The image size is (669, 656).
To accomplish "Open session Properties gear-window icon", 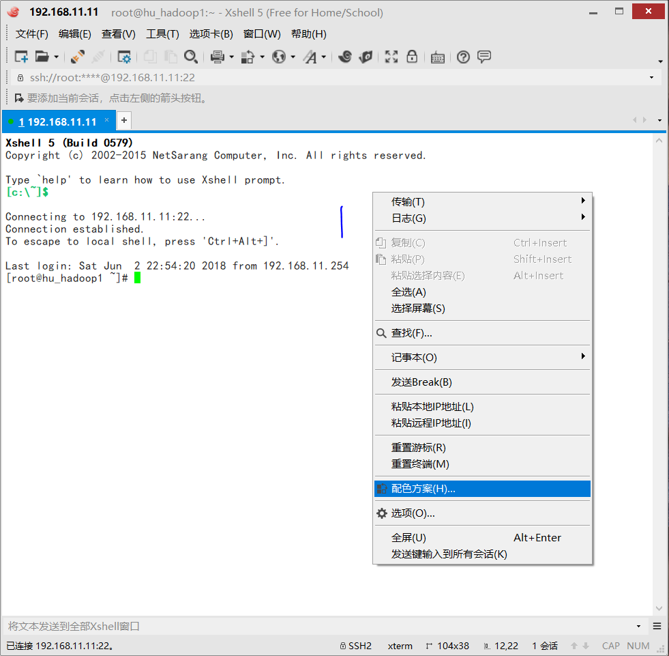I will coord(124,57).
